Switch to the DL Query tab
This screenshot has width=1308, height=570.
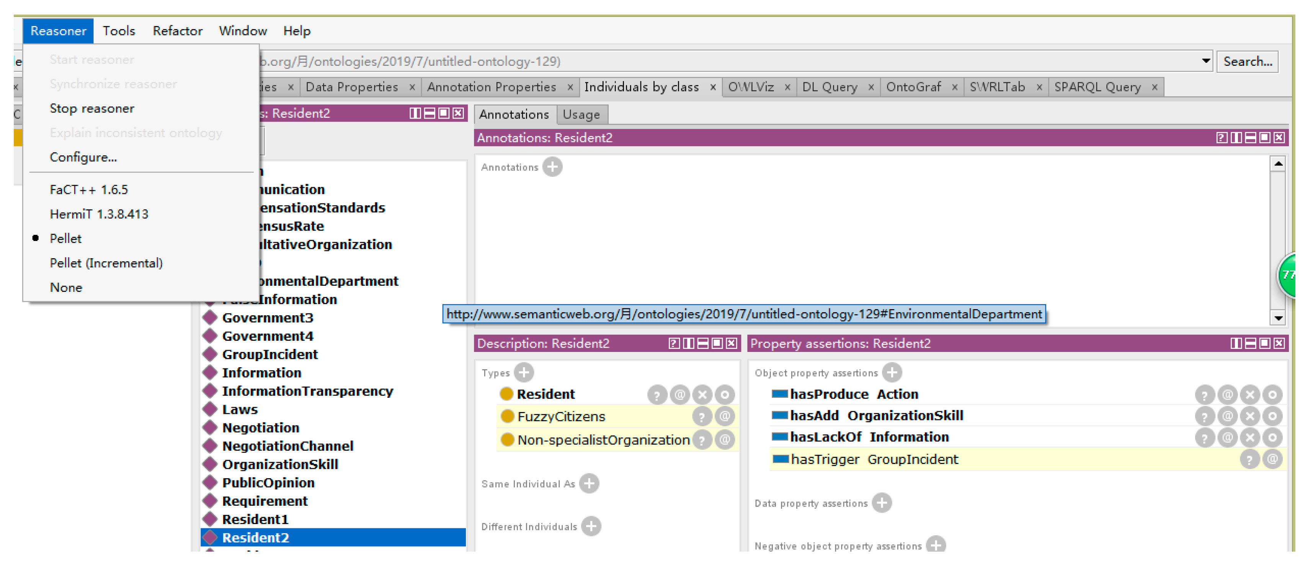tap(830, 87)
